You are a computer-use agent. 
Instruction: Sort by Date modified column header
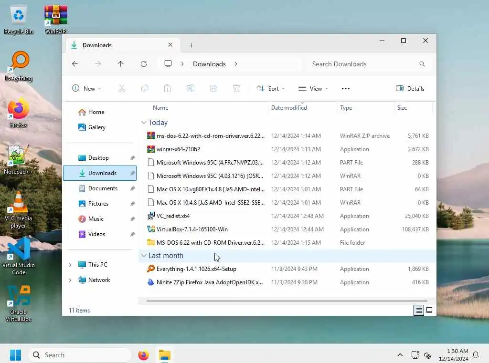[x=289, y=108]
